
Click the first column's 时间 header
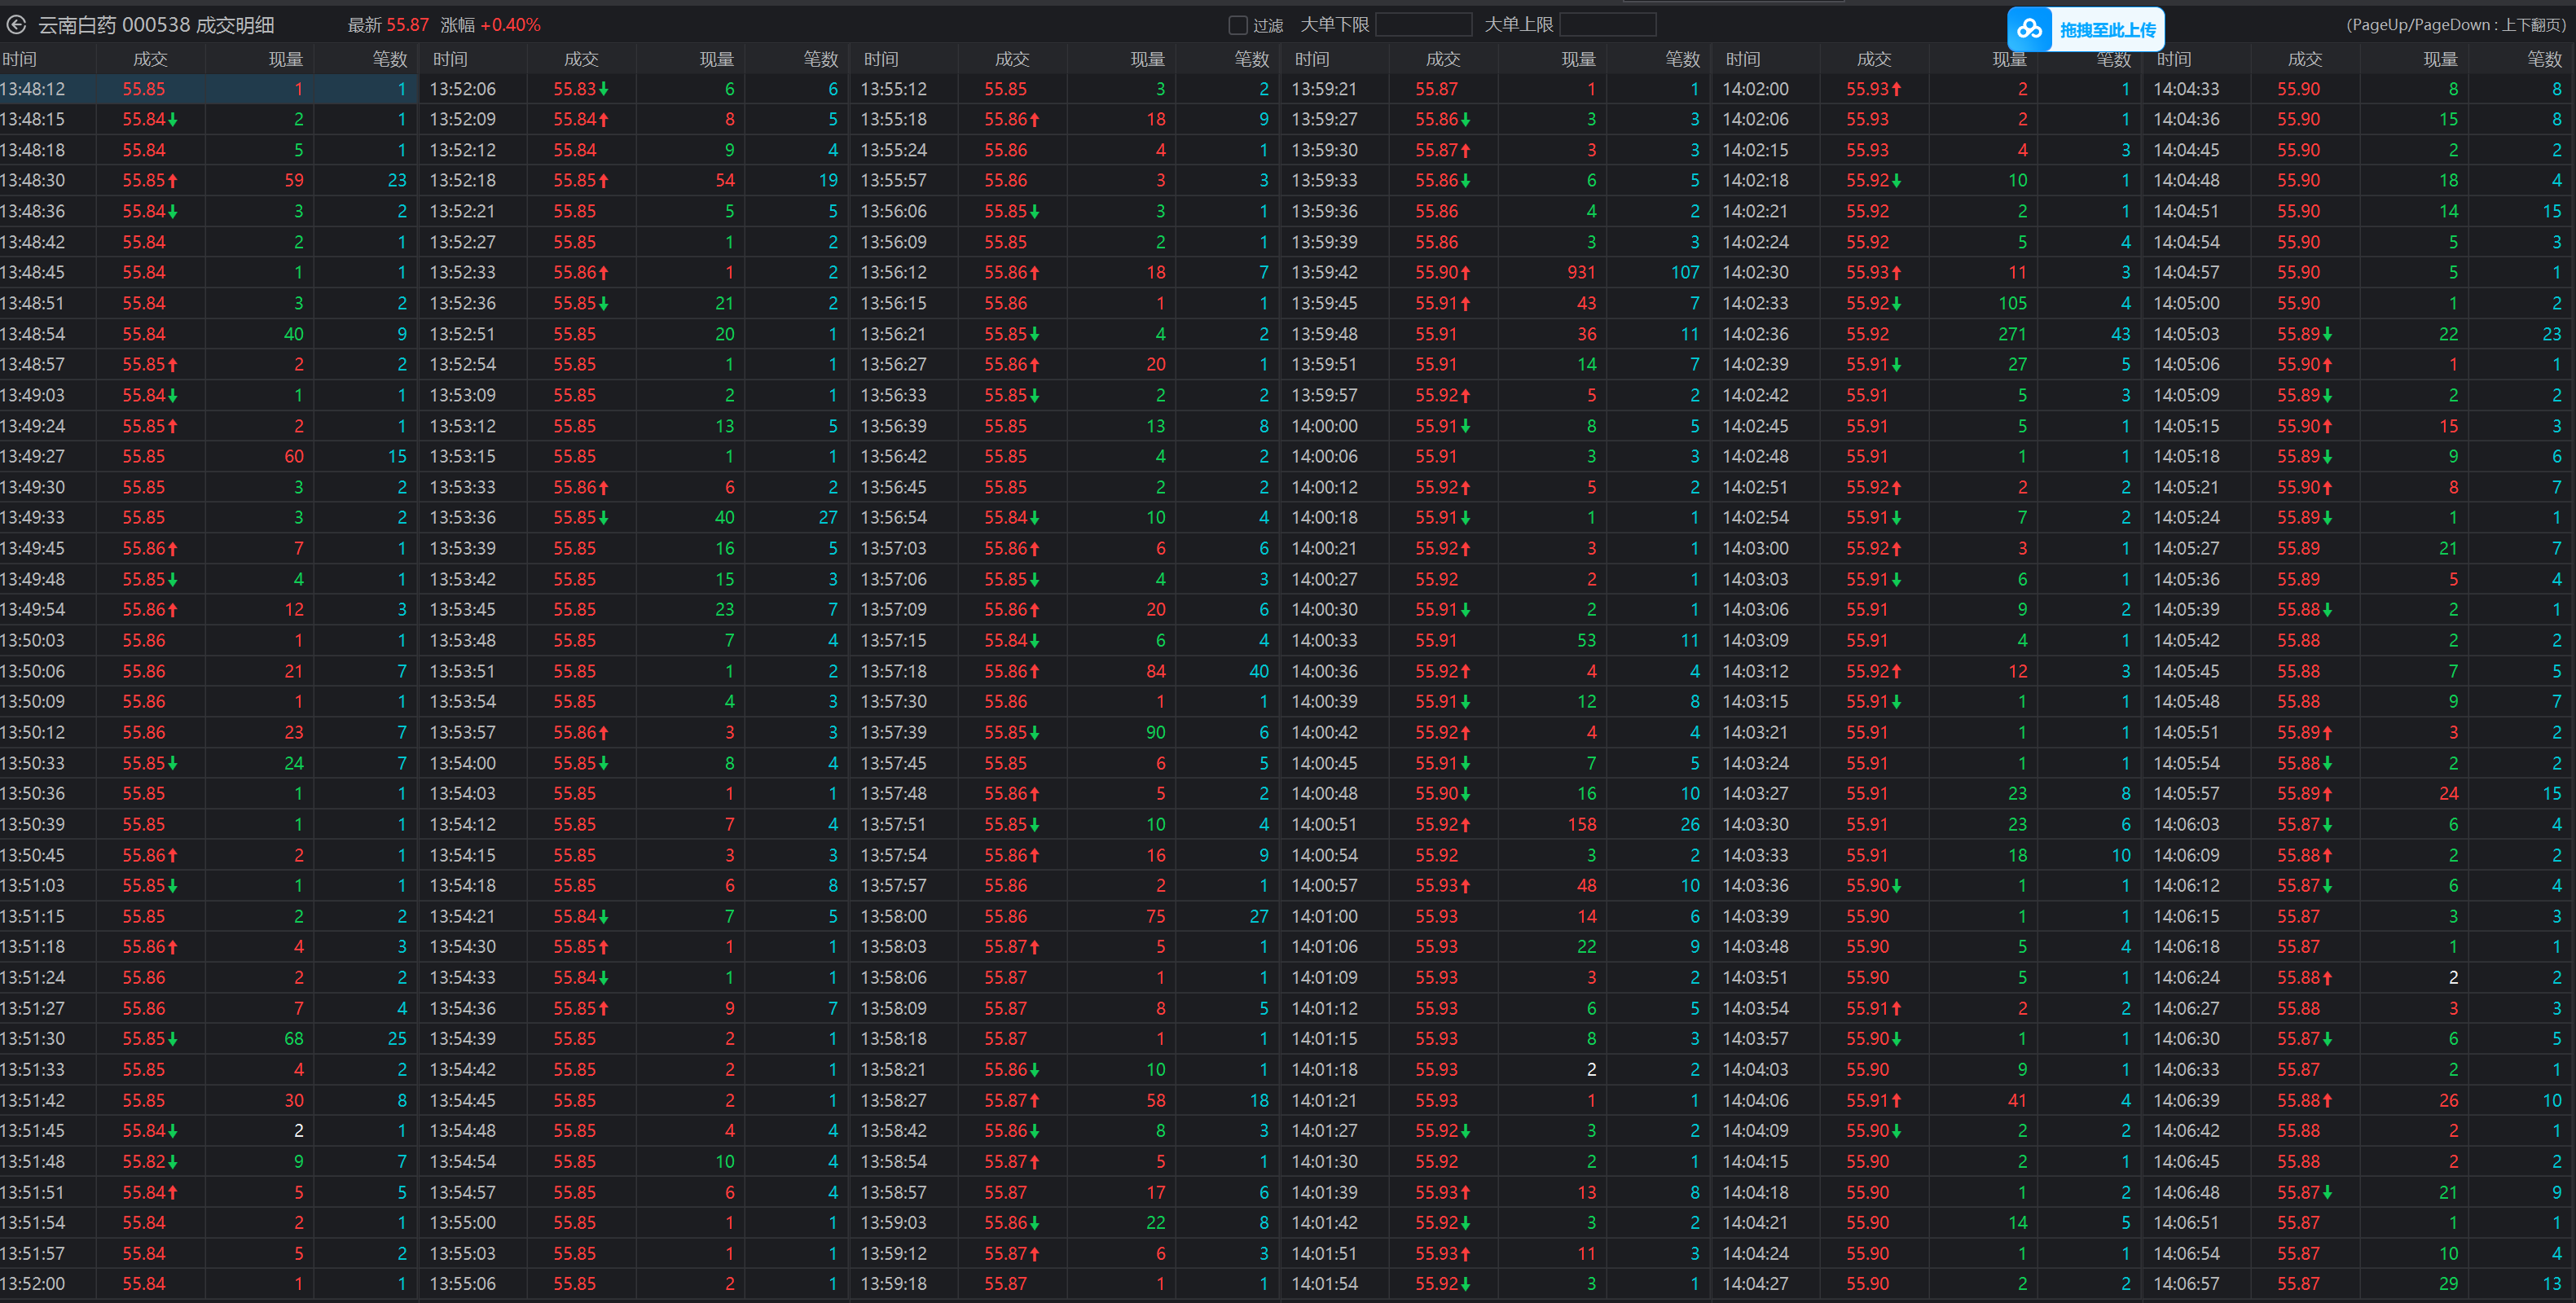20,59
